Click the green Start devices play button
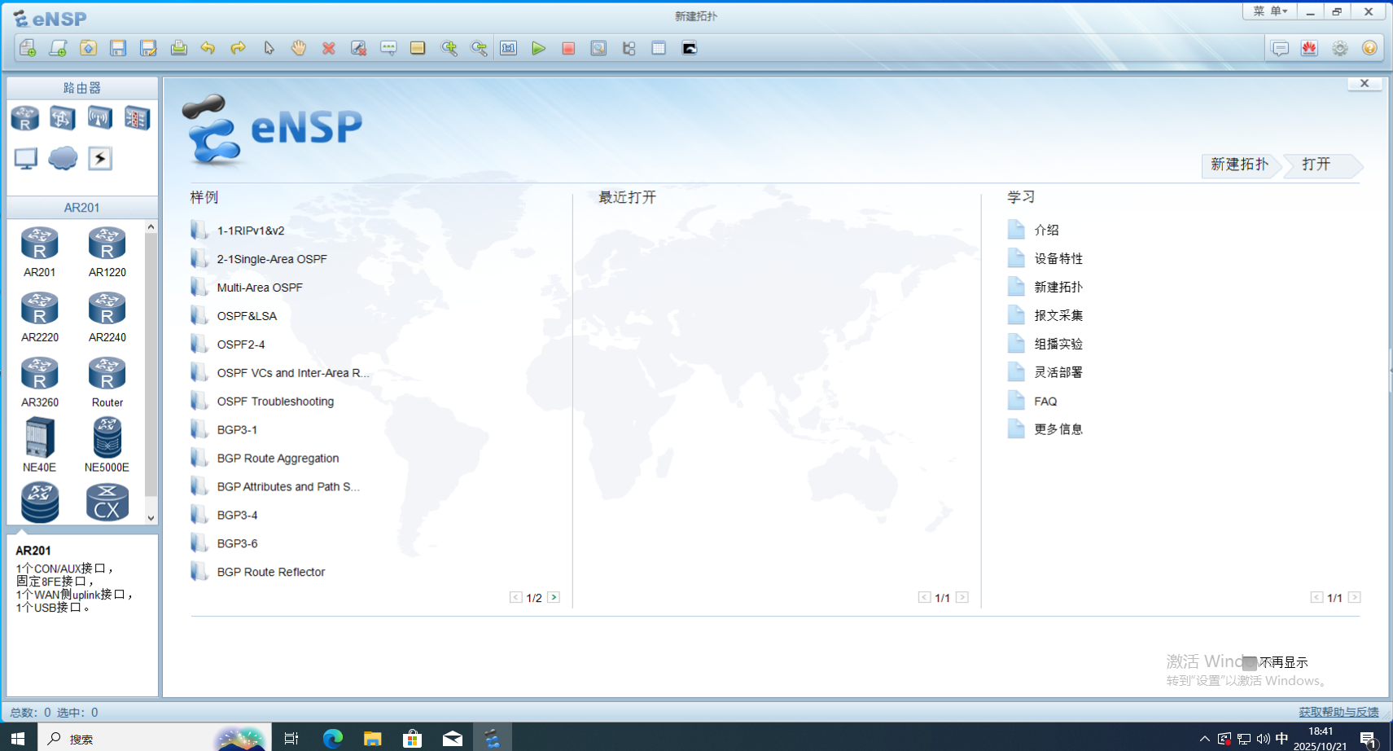1393x751 pixels. [x=538, y=48]
